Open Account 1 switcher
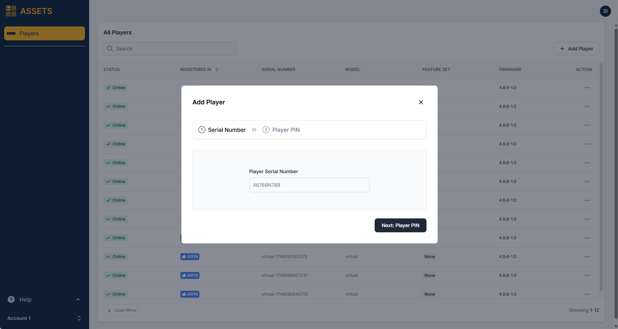 pyautogui.click(x=45, y=318)
